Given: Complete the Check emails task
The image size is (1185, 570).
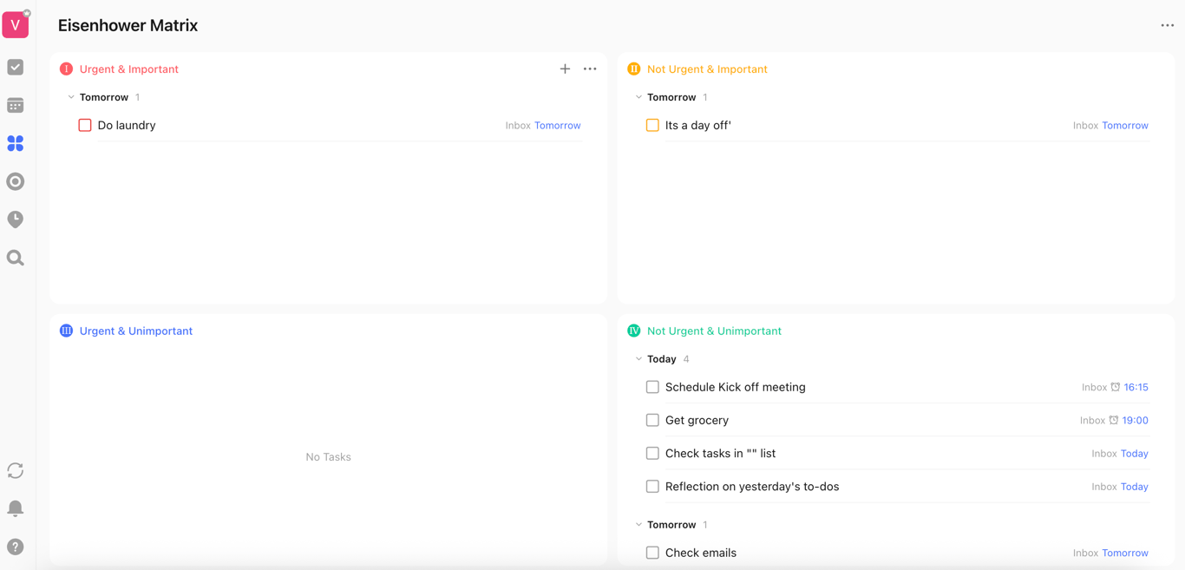Looking at the screenshot, I should click(652, 553).
